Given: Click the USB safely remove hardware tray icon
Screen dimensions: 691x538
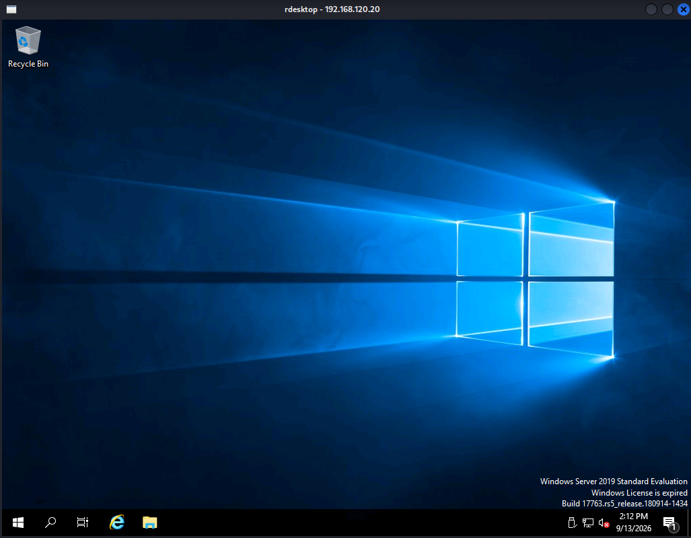Looking at the screenshot, I should point(572,523).
